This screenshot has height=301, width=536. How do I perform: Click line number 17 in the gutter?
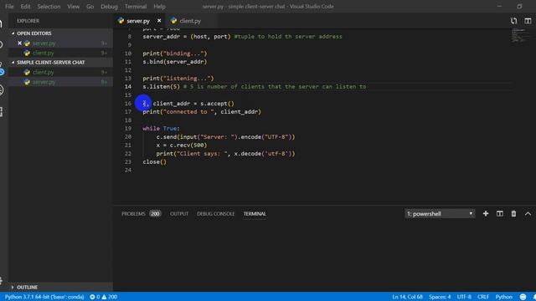[x=128, y=112]
